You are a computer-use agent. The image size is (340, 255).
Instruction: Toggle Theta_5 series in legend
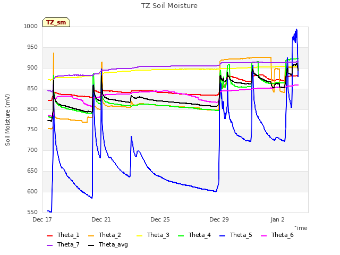tap(236, 235)
